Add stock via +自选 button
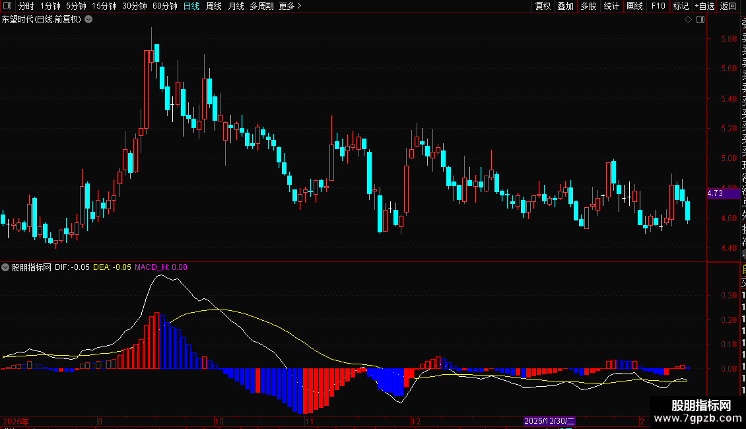 [704, 6]
